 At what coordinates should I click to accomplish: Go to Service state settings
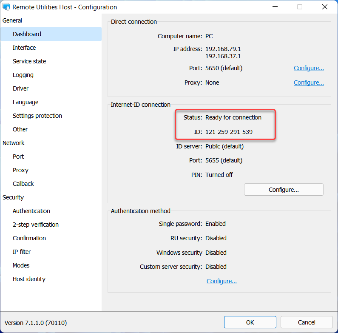(29, 61)
